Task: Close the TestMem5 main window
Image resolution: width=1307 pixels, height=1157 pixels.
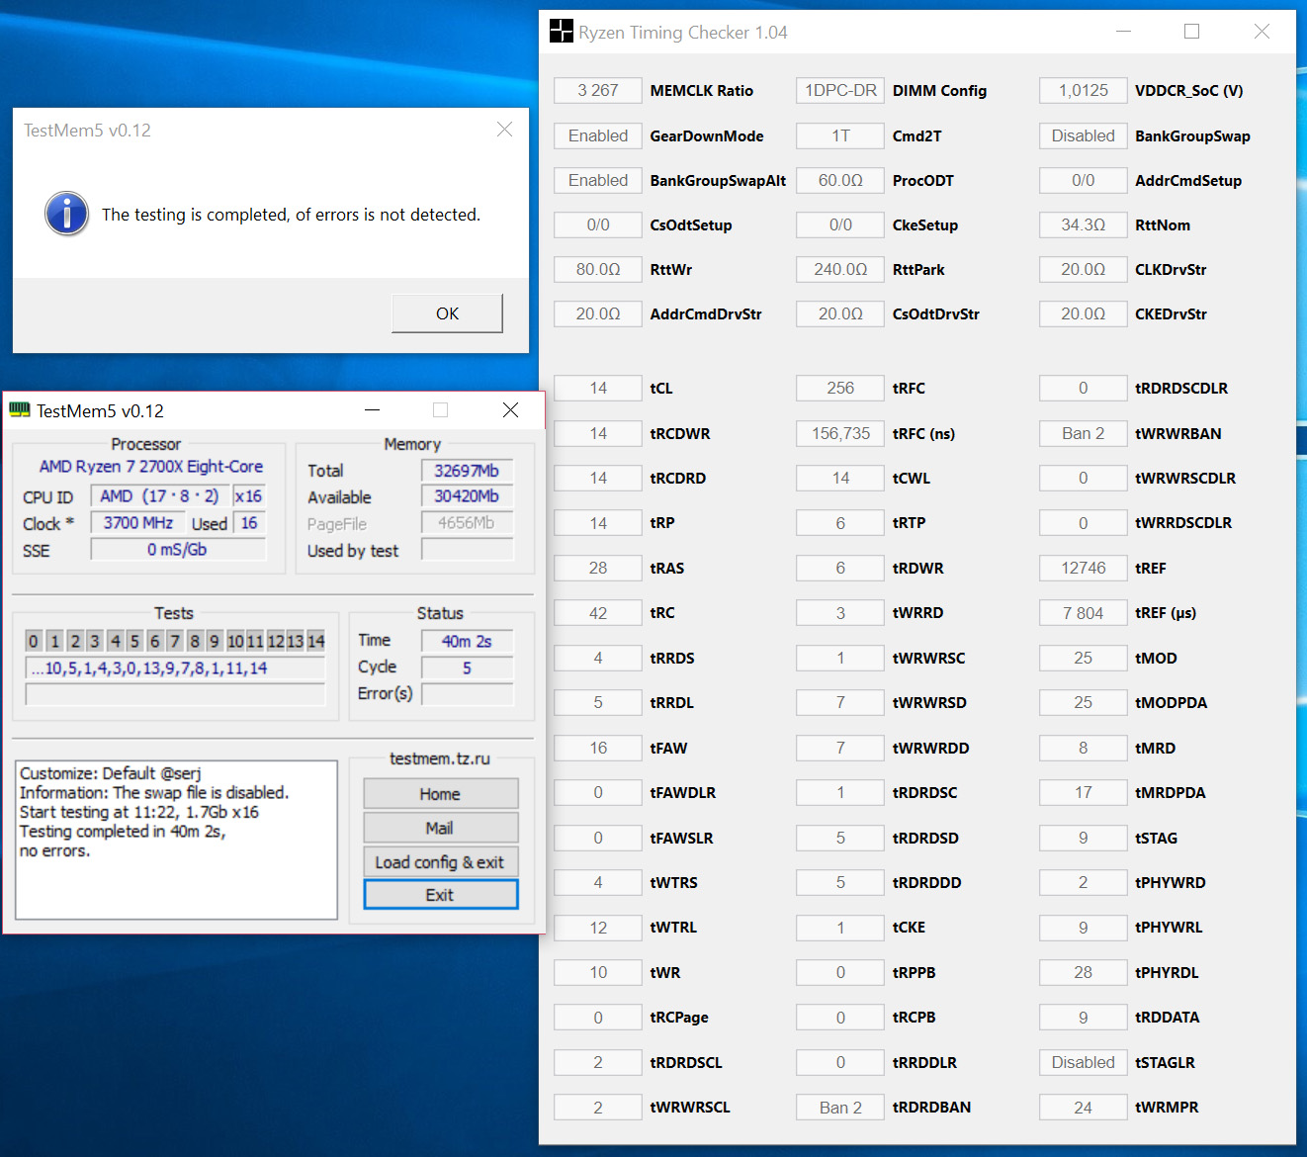Action: (x=510, y=410)
